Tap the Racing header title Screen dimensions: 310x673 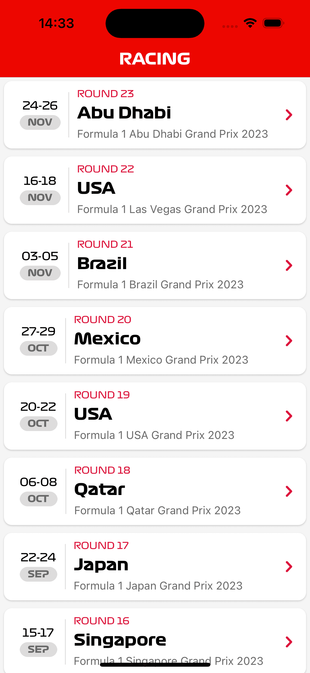(155, 58)
